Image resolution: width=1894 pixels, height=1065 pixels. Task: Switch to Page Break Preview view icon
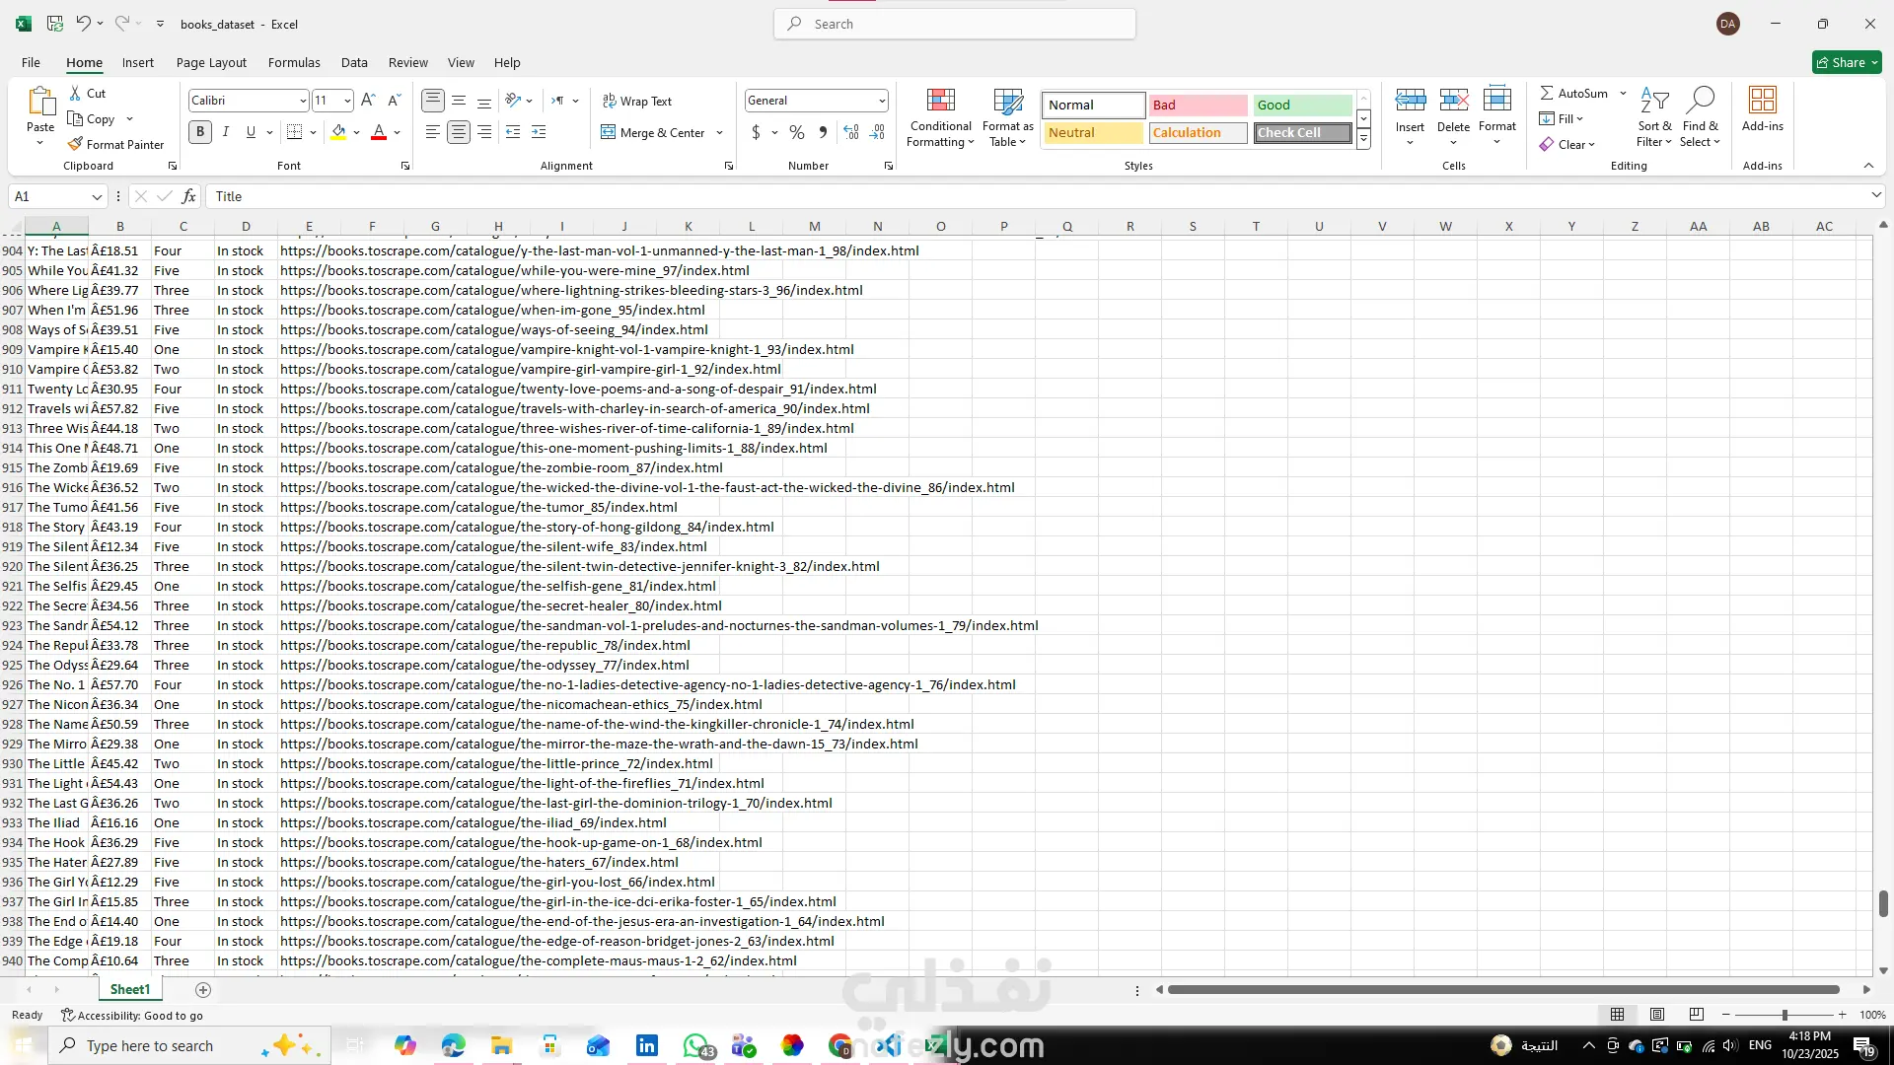(x=1696, y=1015)
